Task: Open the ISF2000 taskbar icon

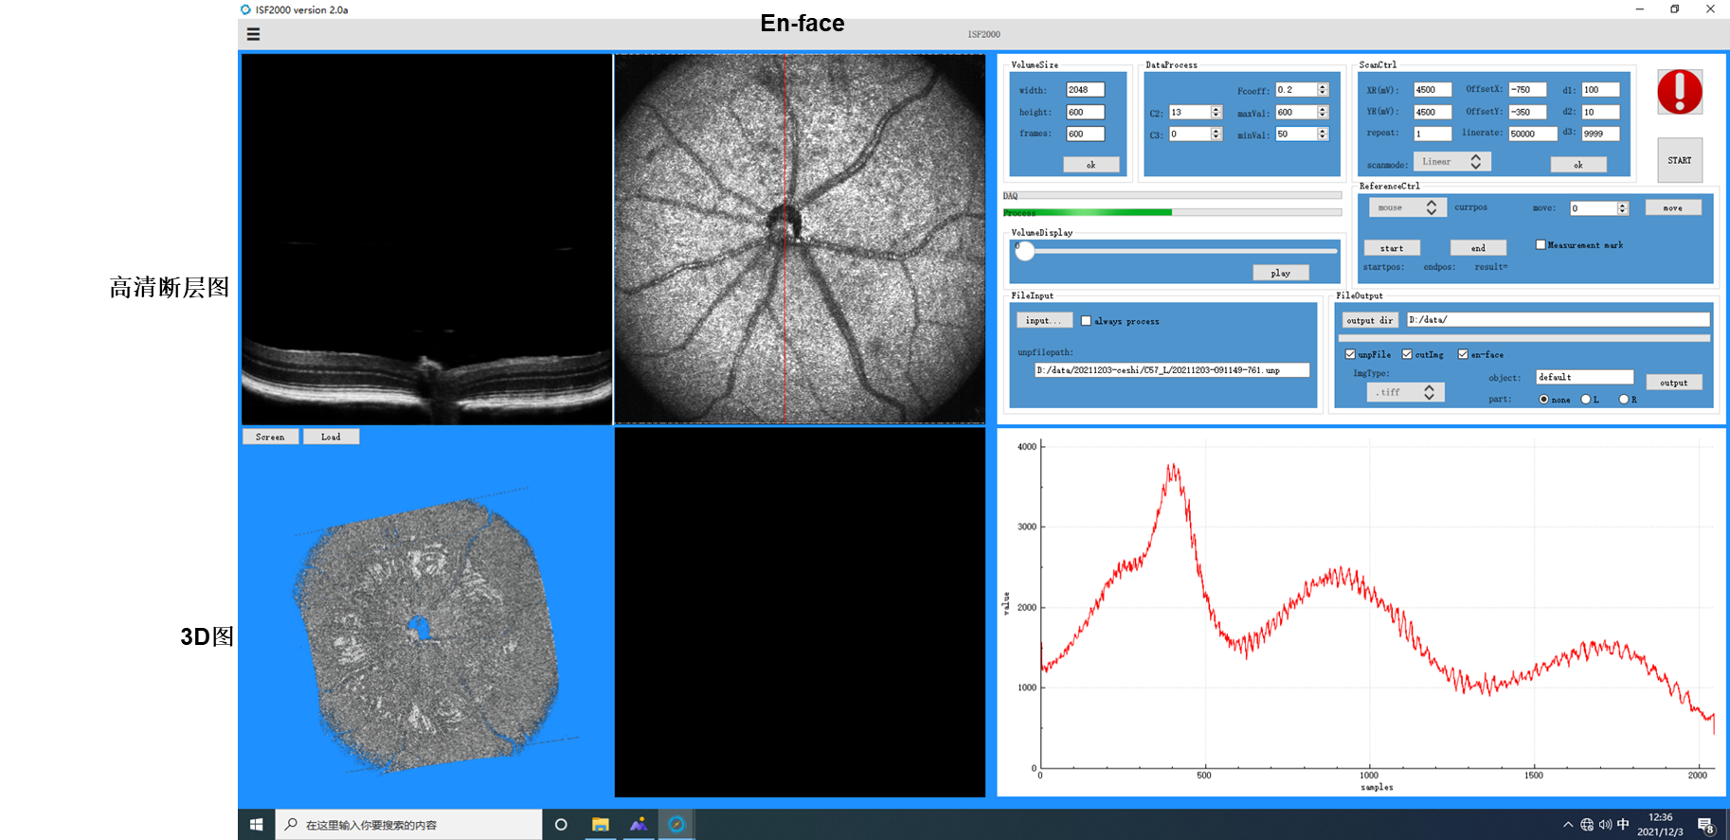Action: [x=676, y=825]
